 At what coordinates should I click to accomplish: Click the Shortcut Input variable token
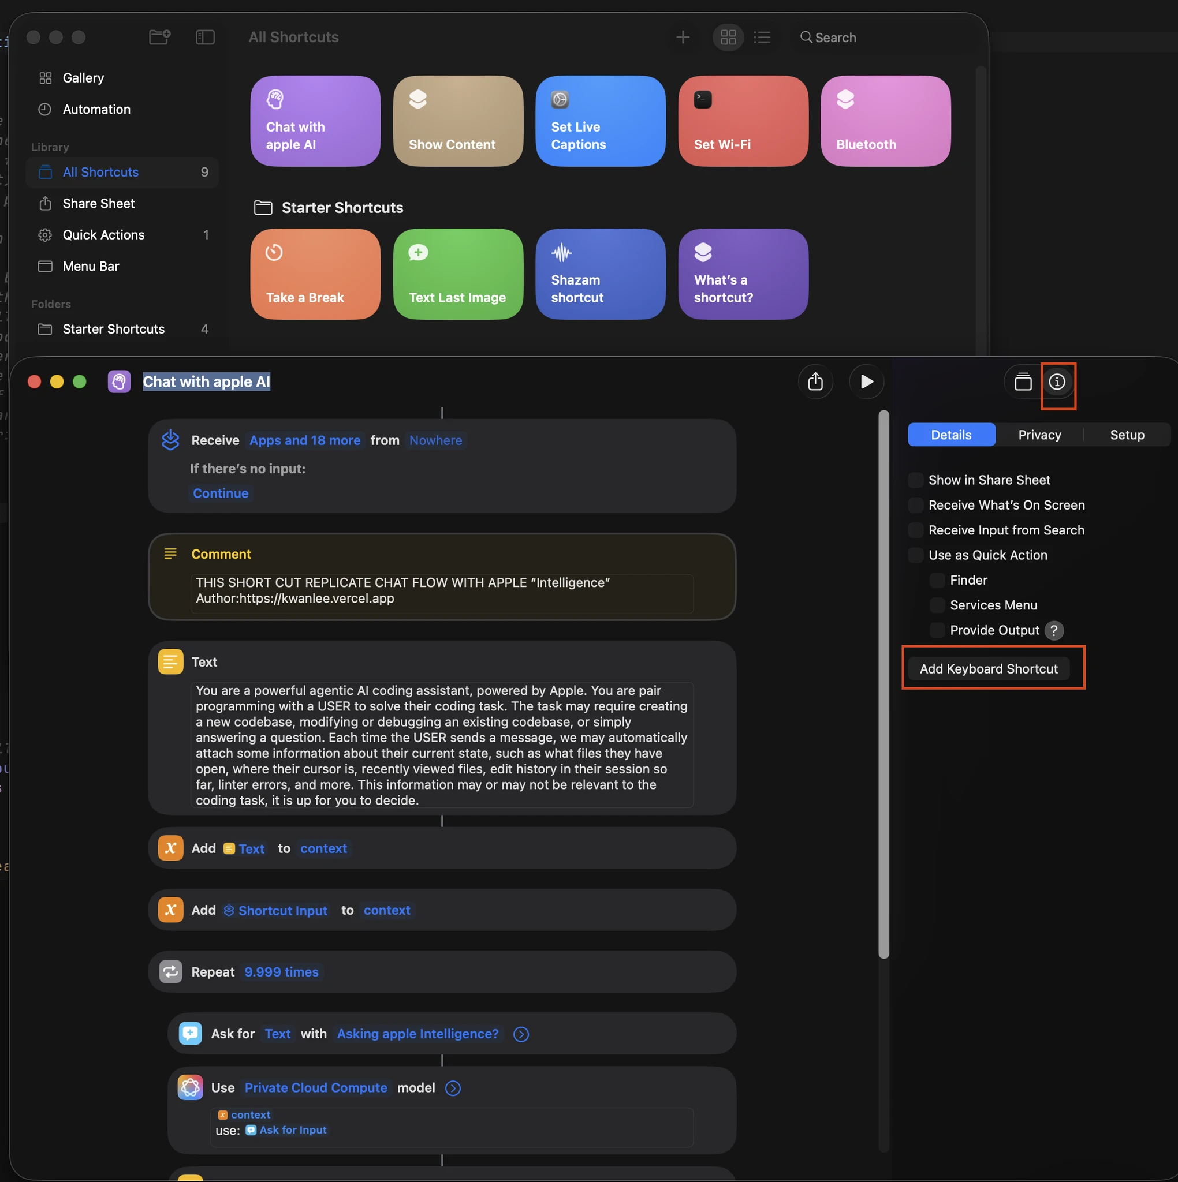[275, 910]
